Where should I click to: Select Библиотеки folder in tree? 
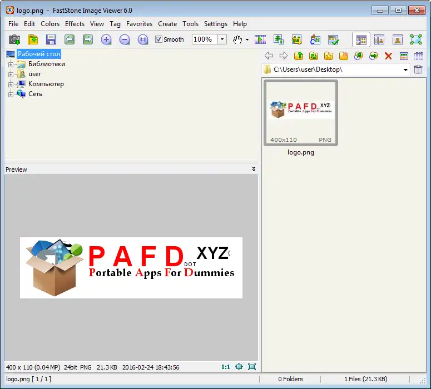47,64
